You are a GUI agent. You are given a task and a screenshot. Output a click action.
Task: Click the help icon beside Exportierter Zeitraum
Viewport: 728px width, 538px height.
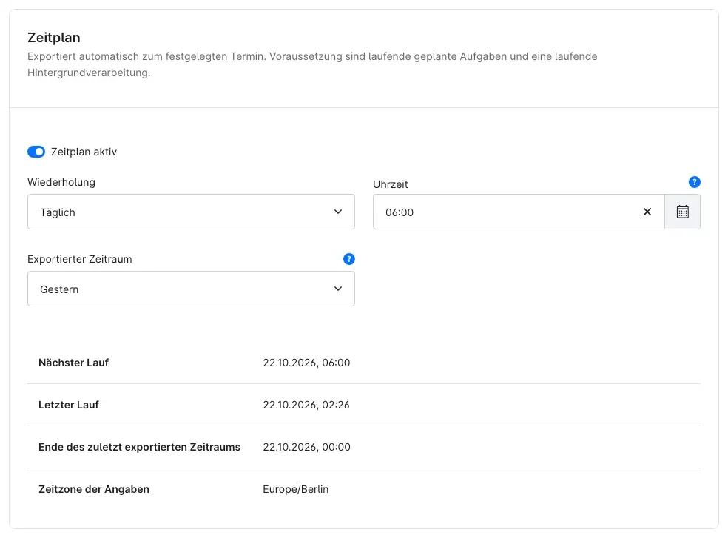pyautogui.click(x=349, y=259)
